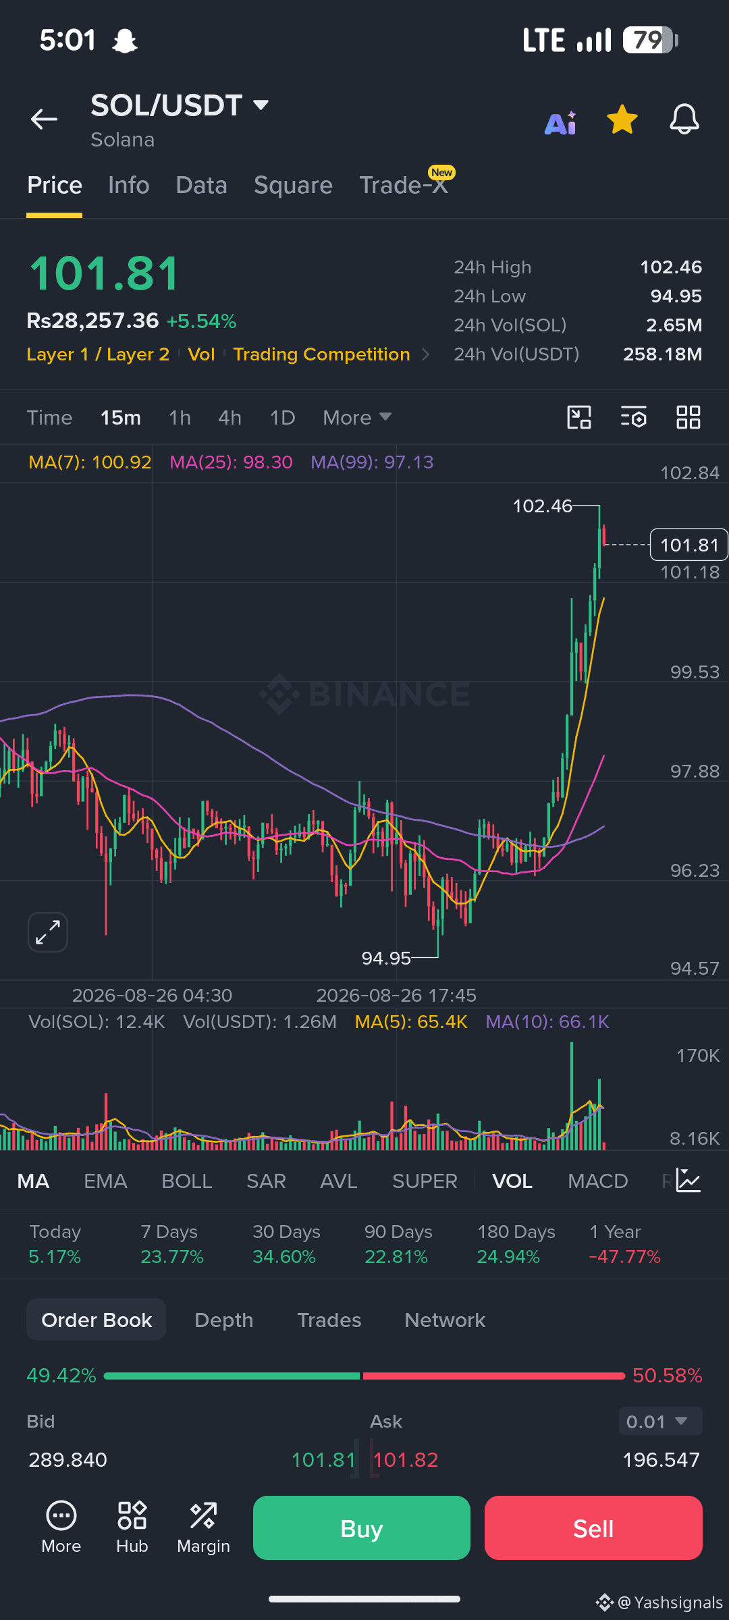Tap the 24h Vol(USDT) value 258.18M

[x=662, y=354]
